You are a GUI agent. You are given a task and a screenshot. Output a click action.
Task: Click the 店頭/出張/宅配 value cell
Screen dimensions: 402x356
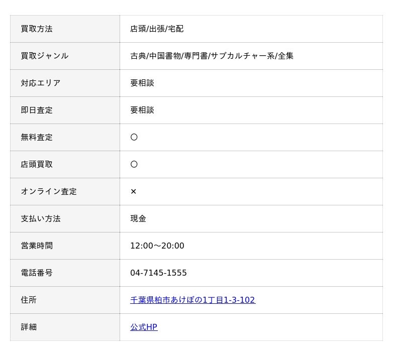click(157, 29)
